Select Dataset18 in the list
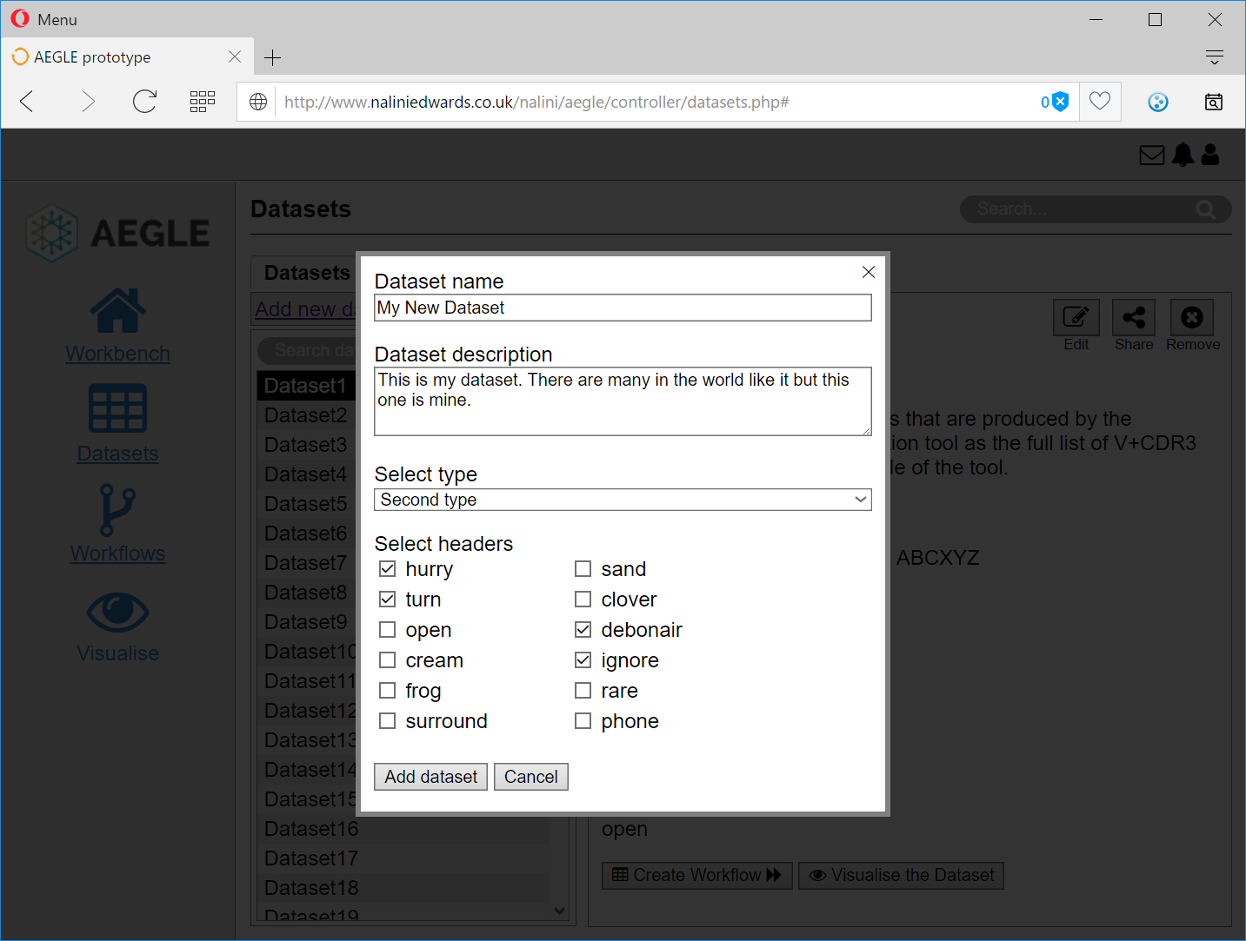The height and width of the screenshot is (941, 1246). tap(403, 888)
